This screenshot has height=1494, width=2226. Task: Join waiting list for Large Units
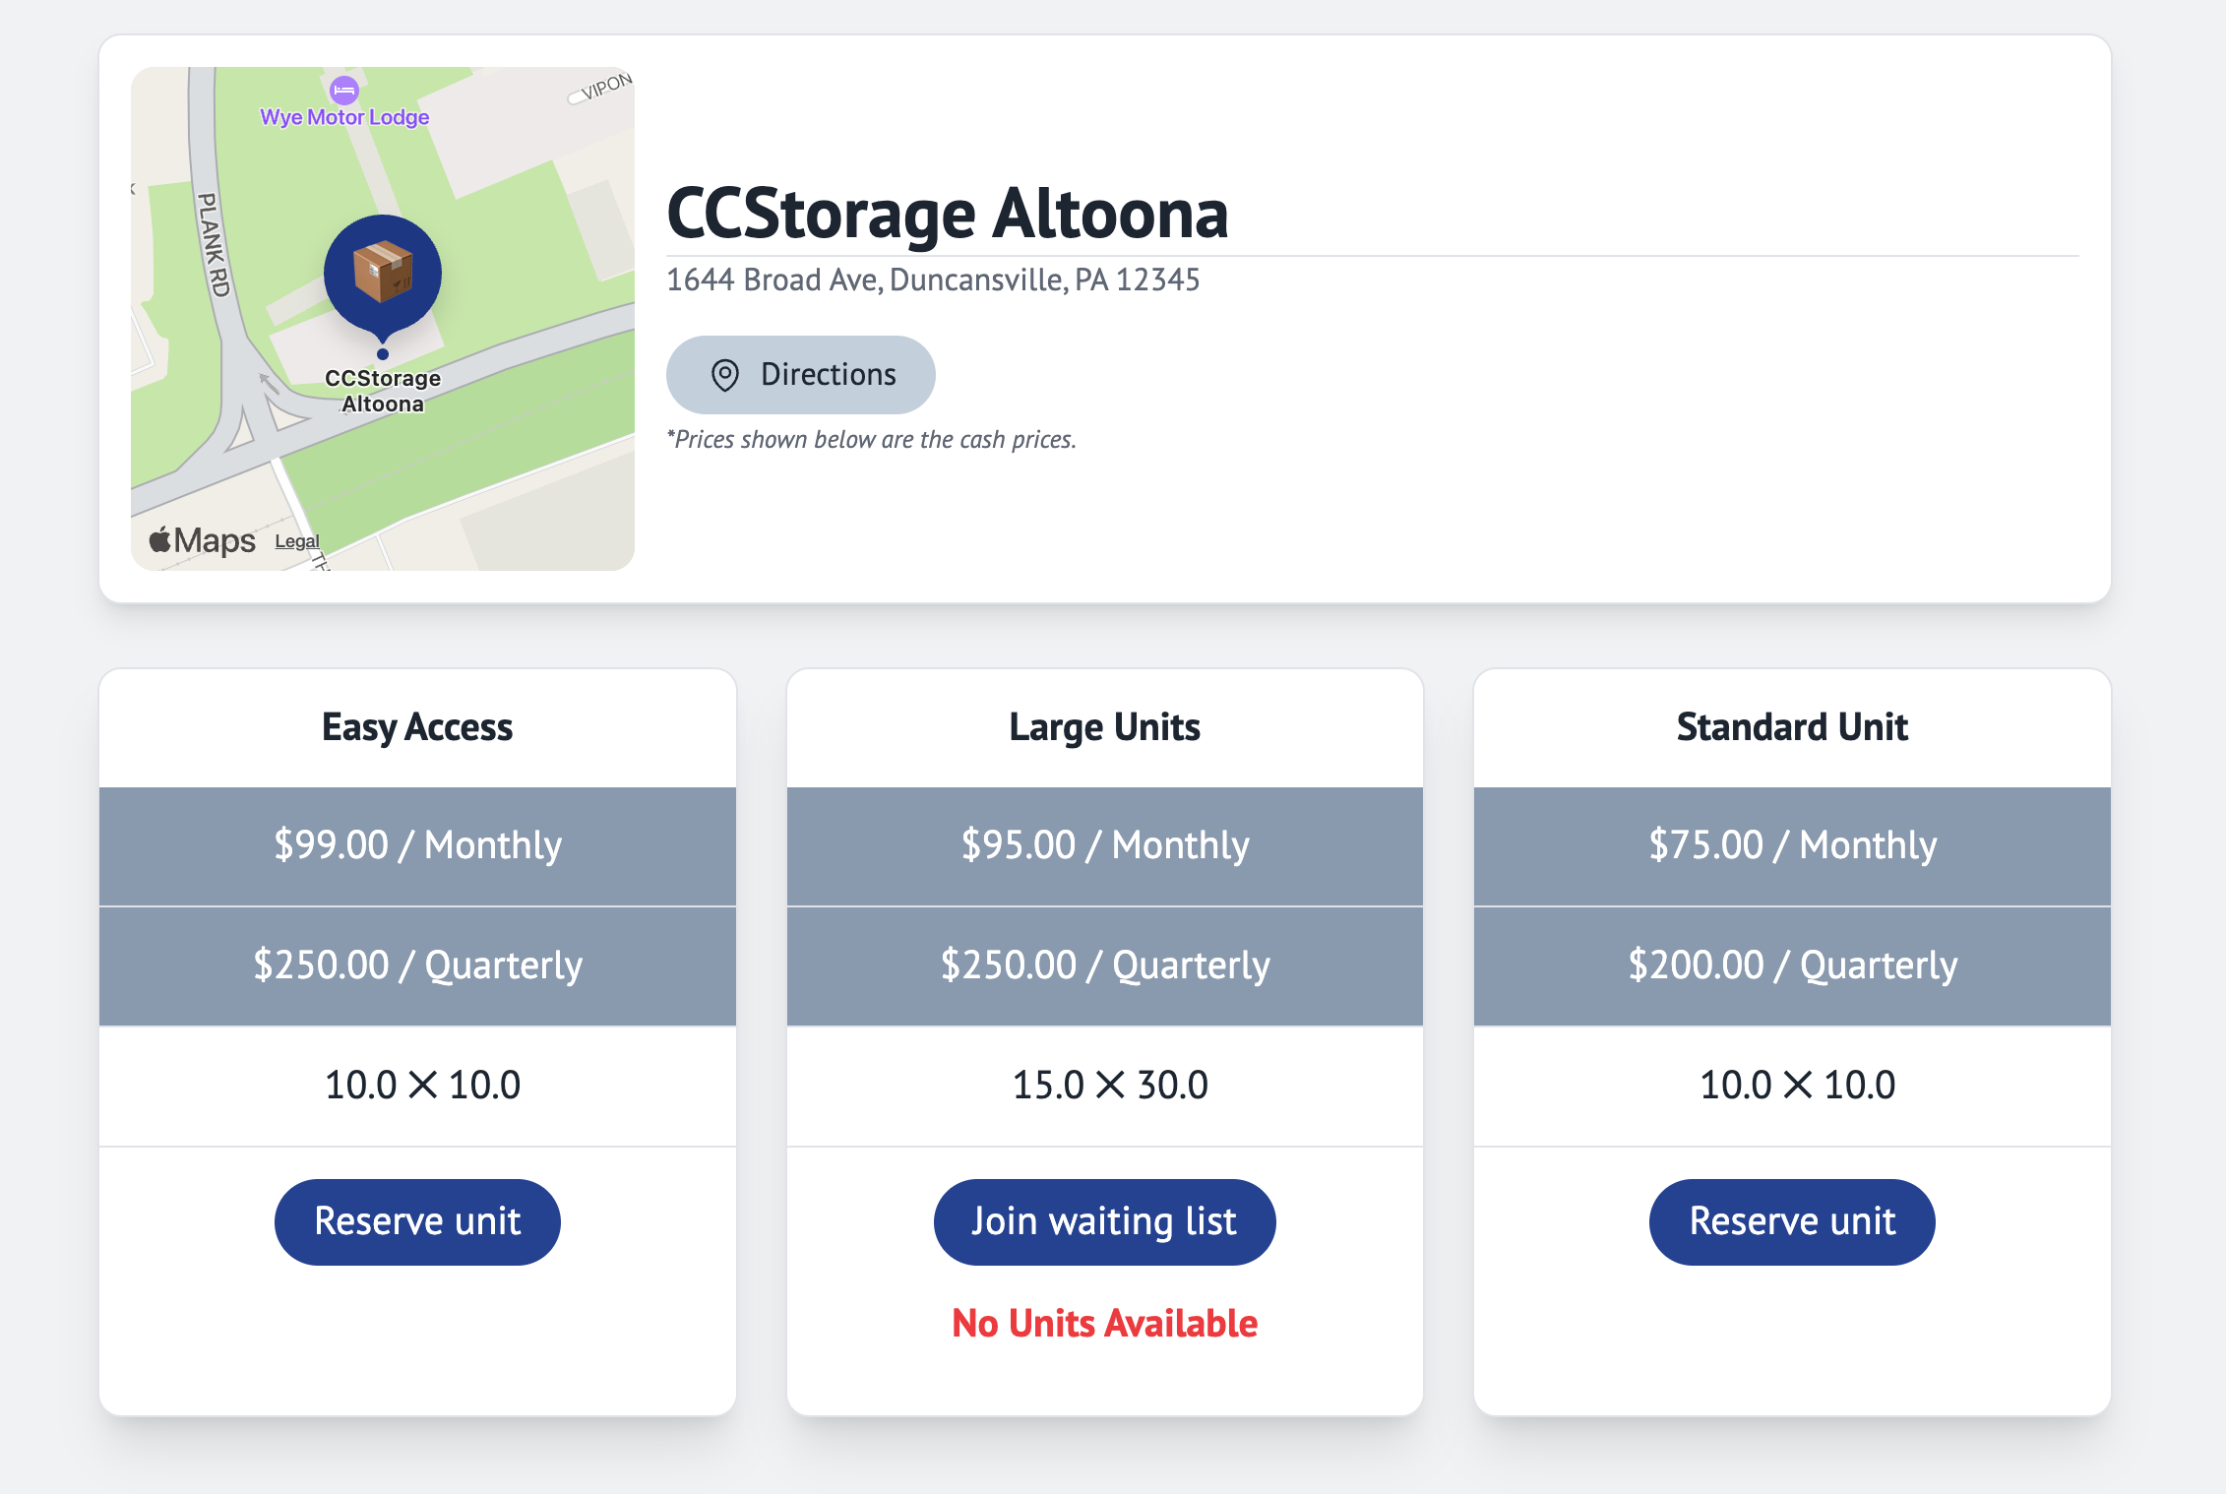1103,1220
